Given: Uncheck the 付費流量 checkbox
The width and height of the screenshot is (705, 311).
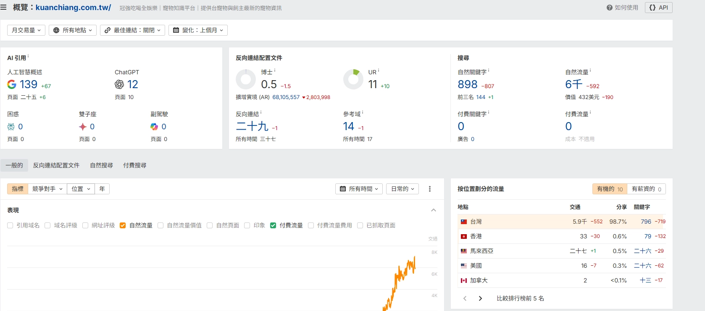Looking at the screenshot, I should pos(273,225).
